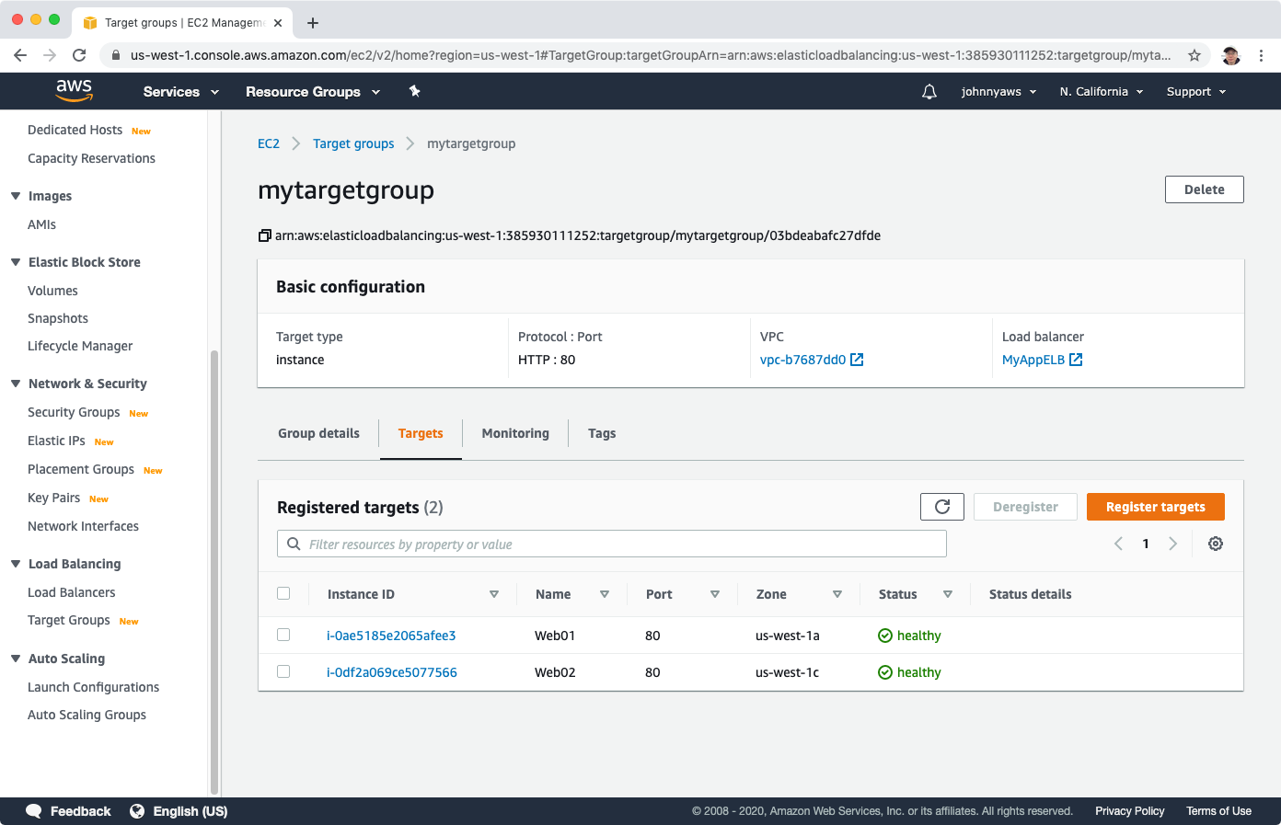Open a new browser tab
This screenshot has height=825, width=1281.
click(x=313, y=23)
